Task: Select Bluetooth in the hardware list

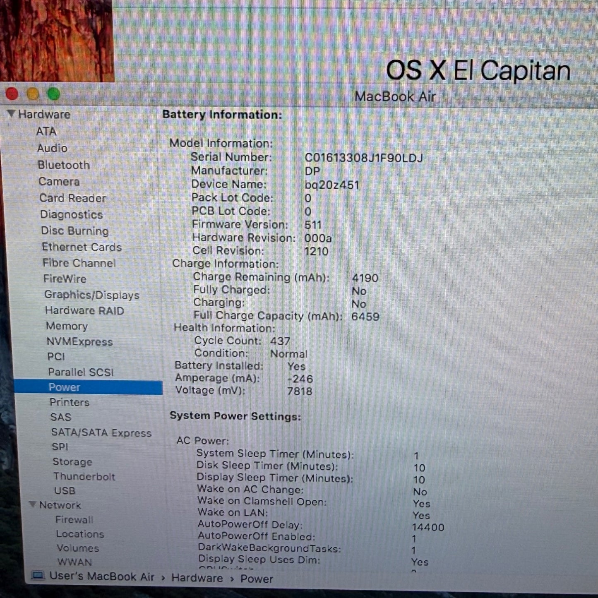Action: pyautogui.click(x=63, y=165)
